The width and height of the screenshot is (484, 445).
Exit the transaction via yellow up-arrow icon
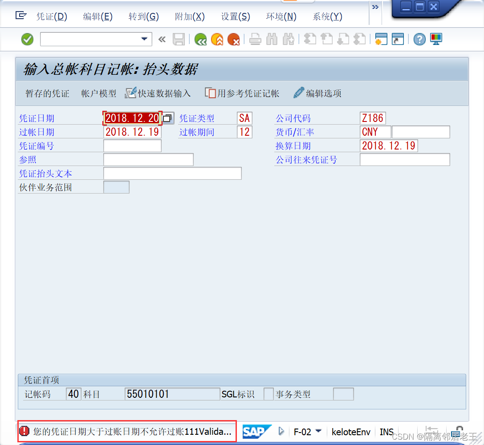click(x=217, y=39)
